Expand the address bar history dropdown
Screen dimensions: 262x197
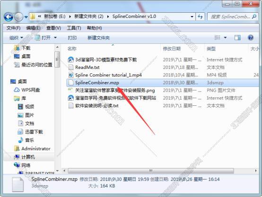192,17
